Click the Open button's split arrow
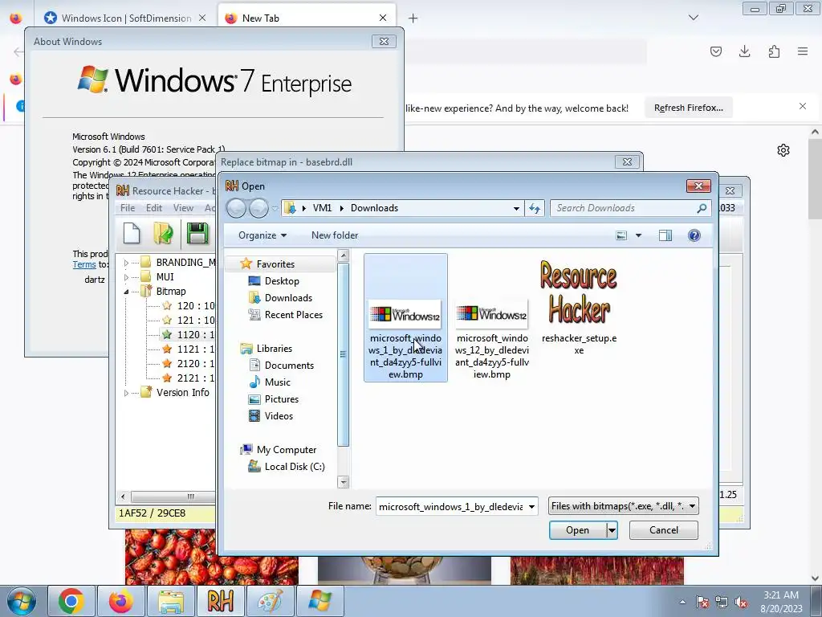Viewport: 822px width, 617px height. coord(612,530)
